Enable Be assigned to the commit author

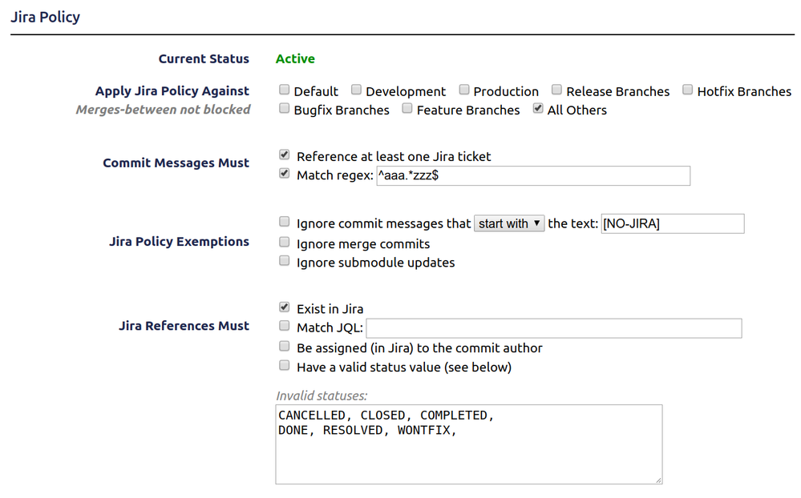point(284,347)
